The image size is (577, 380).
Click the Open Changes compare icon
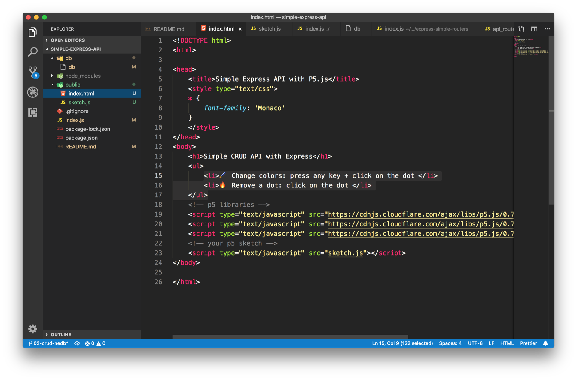tap(521, 29)
